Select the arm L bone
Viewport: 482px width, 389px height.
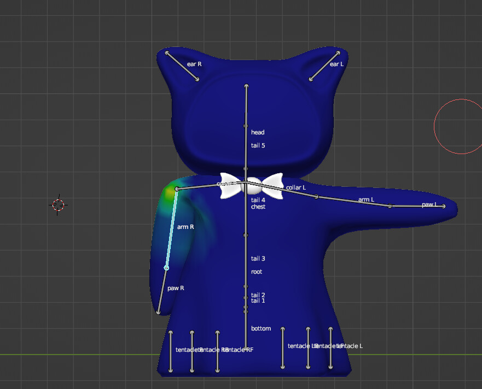(353, 202)
